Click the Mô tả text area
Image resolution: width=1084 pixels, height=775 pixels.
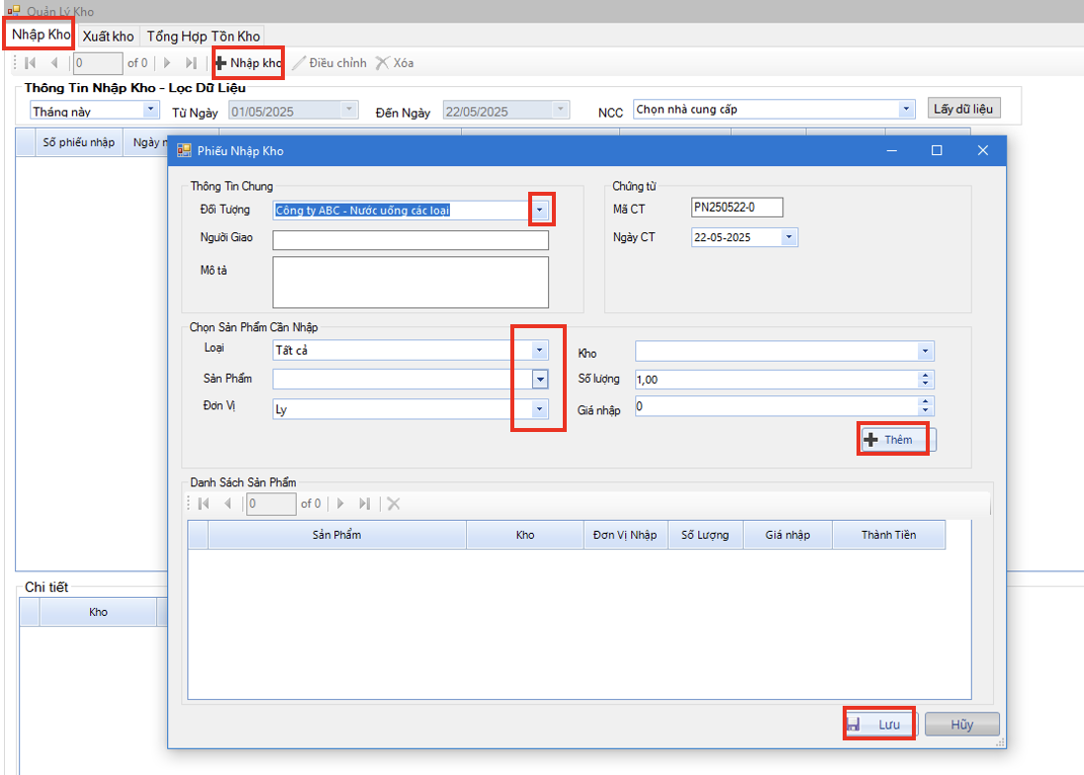(x=409, y=282)
